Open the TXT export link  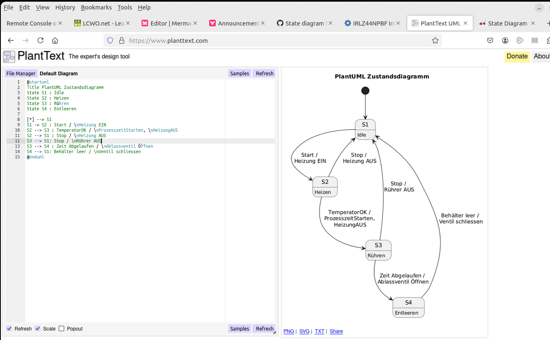point(319,331)
